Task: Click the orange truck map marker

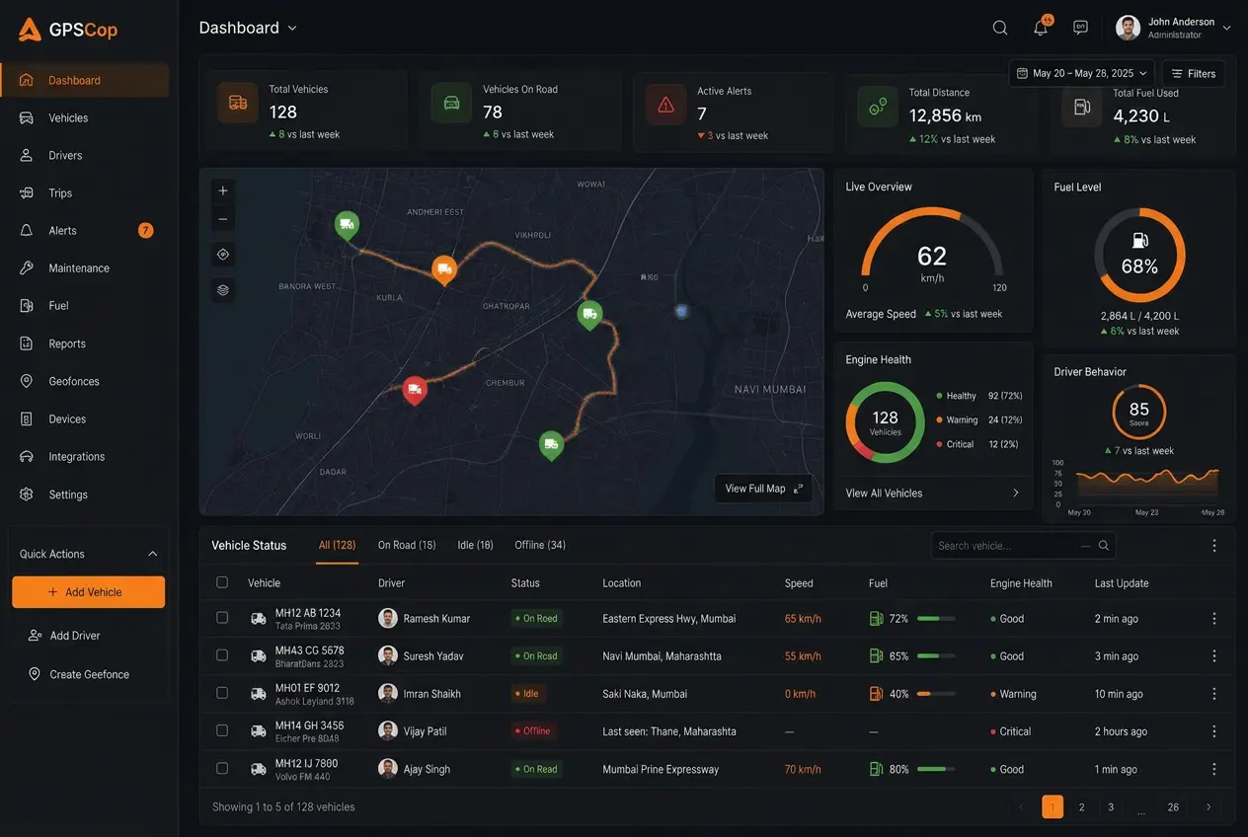Action: 444,268
